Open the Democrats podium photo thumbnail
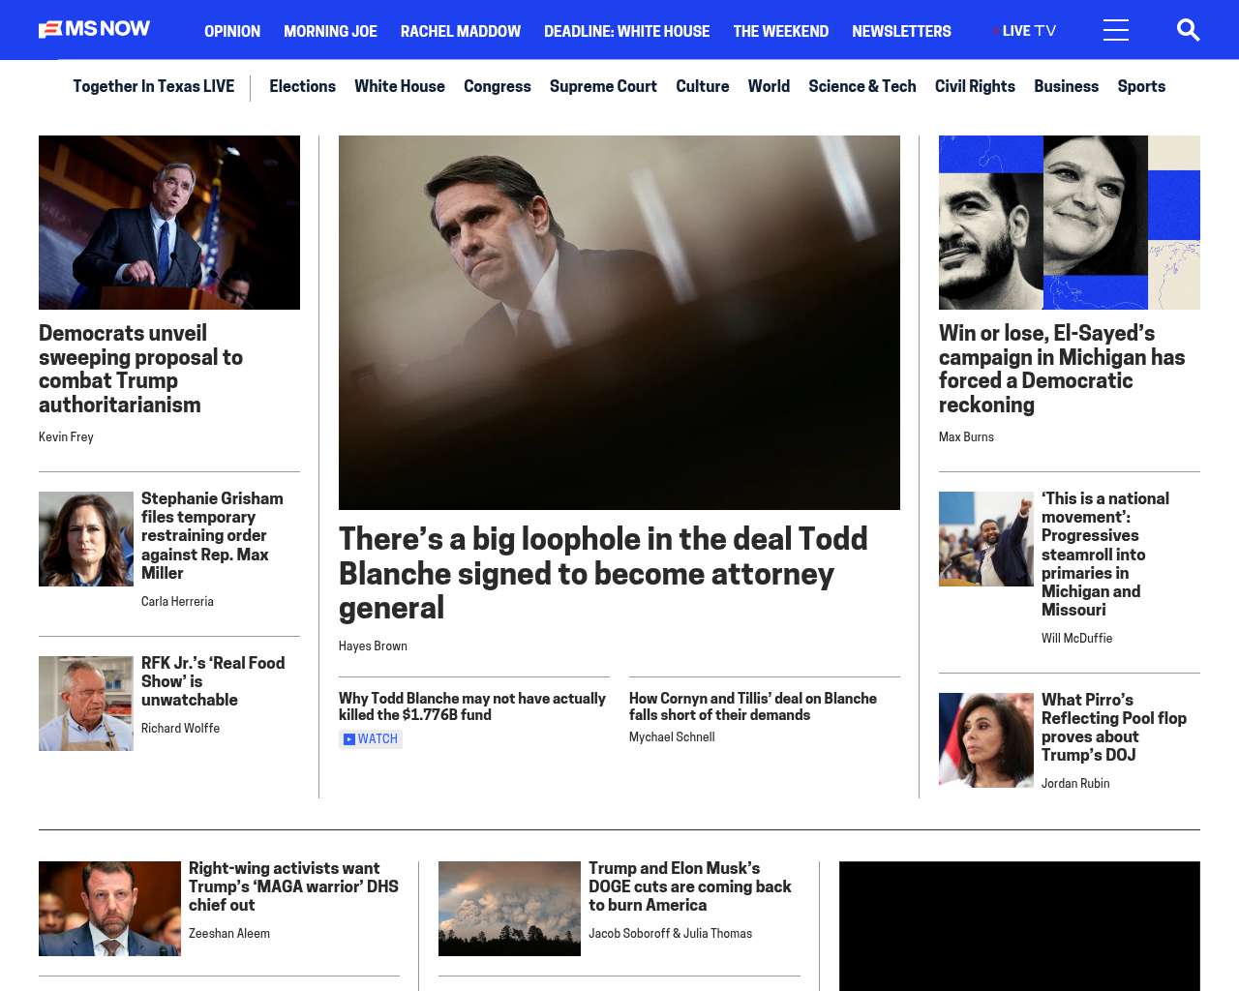This screenshot has height=991, width=1239. point(169,223)
